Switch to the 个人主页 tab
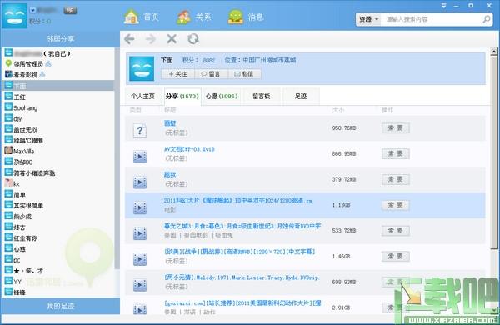The width and height of the screenshot is (500, 325). tap(142, 96)
